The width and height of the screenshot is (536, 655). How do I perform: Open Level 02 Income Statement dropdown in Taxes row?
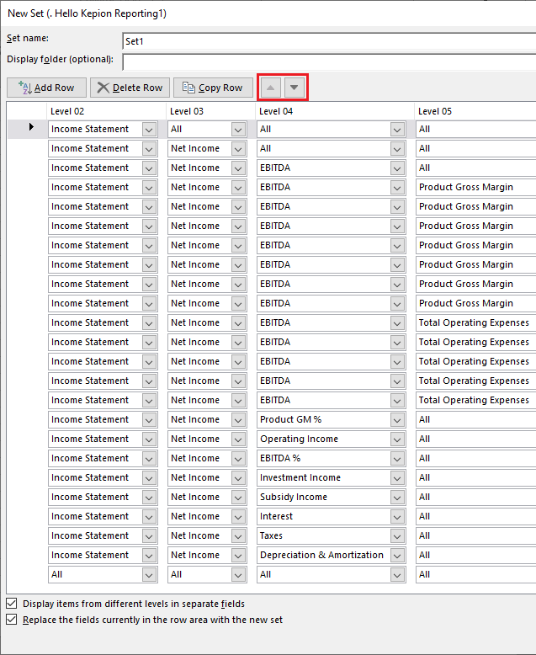point(149,536)
